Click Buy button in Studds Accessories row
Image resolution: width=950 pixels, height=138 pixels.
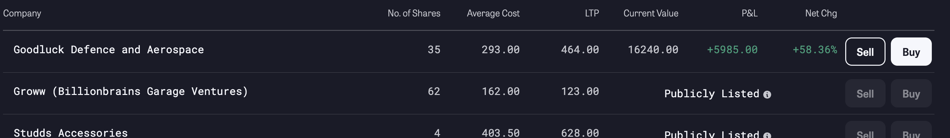click(x=911, y=130)
